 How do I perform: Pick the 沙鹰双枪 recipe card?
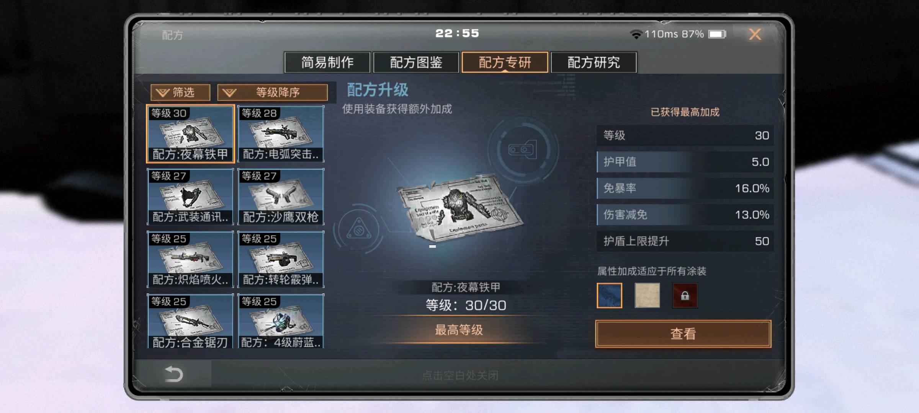tap(281, 197)
